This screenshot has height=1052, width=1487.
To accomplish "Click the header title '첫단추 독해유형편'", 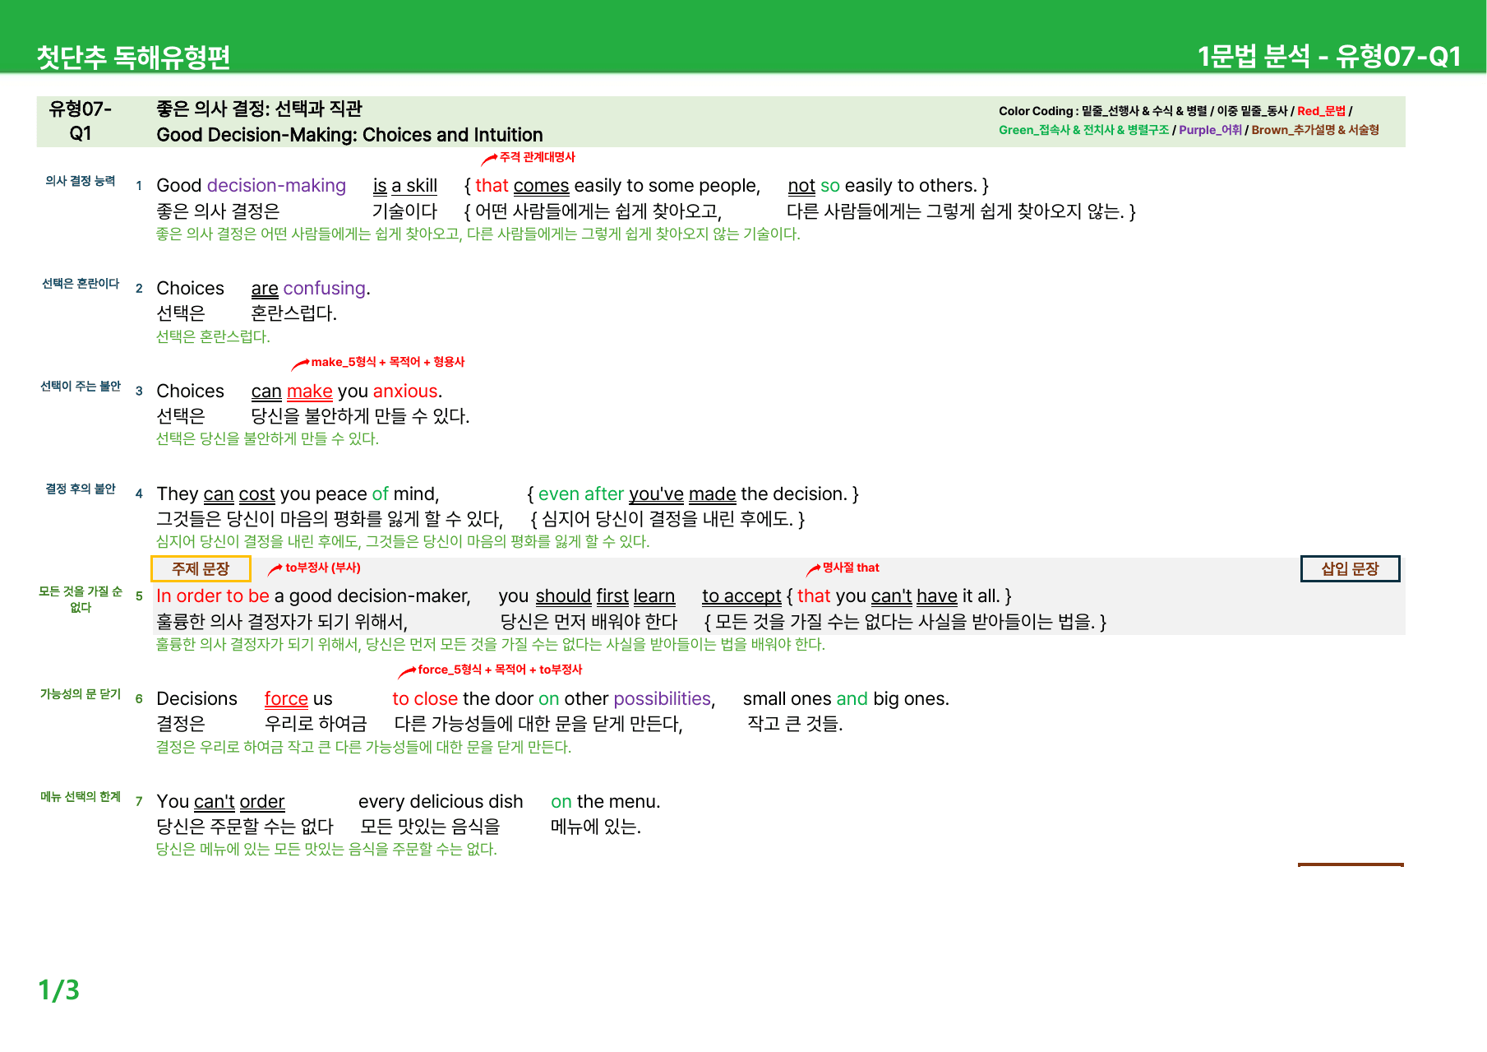I will (x=133, y=57).
